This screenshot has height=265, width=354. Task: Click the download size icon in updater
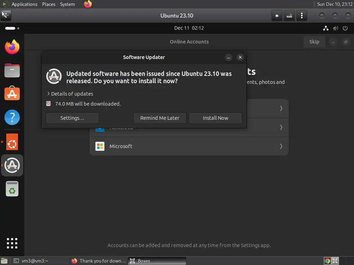[48, 104]
